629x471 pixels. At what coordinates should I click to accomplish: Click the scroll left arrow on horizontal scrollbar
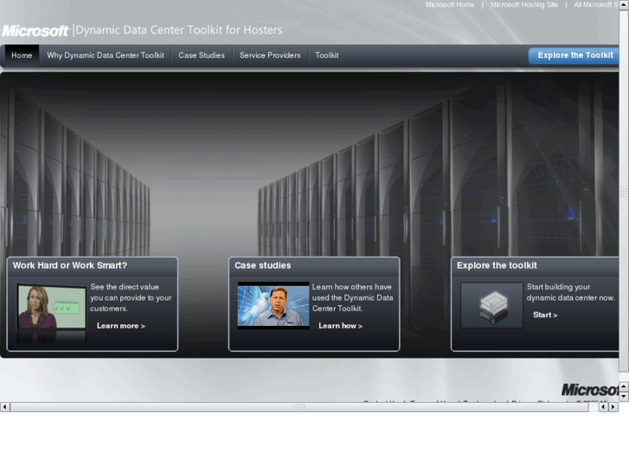pyautogui.click(x=5, y=407)
